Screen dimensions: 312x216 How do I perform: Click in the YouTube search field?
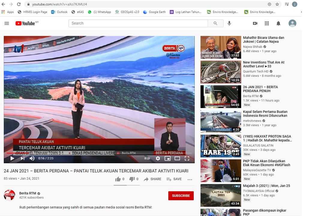point(138,23)
